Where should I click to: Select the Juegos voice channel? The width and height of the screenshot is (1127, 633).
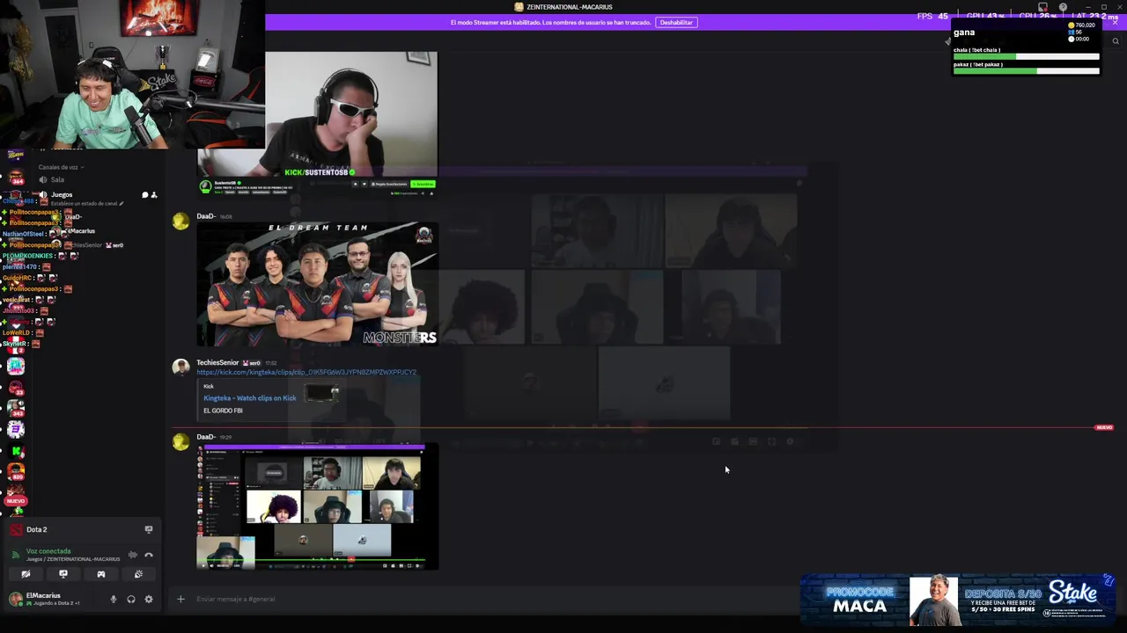click(x=62, y=194)
